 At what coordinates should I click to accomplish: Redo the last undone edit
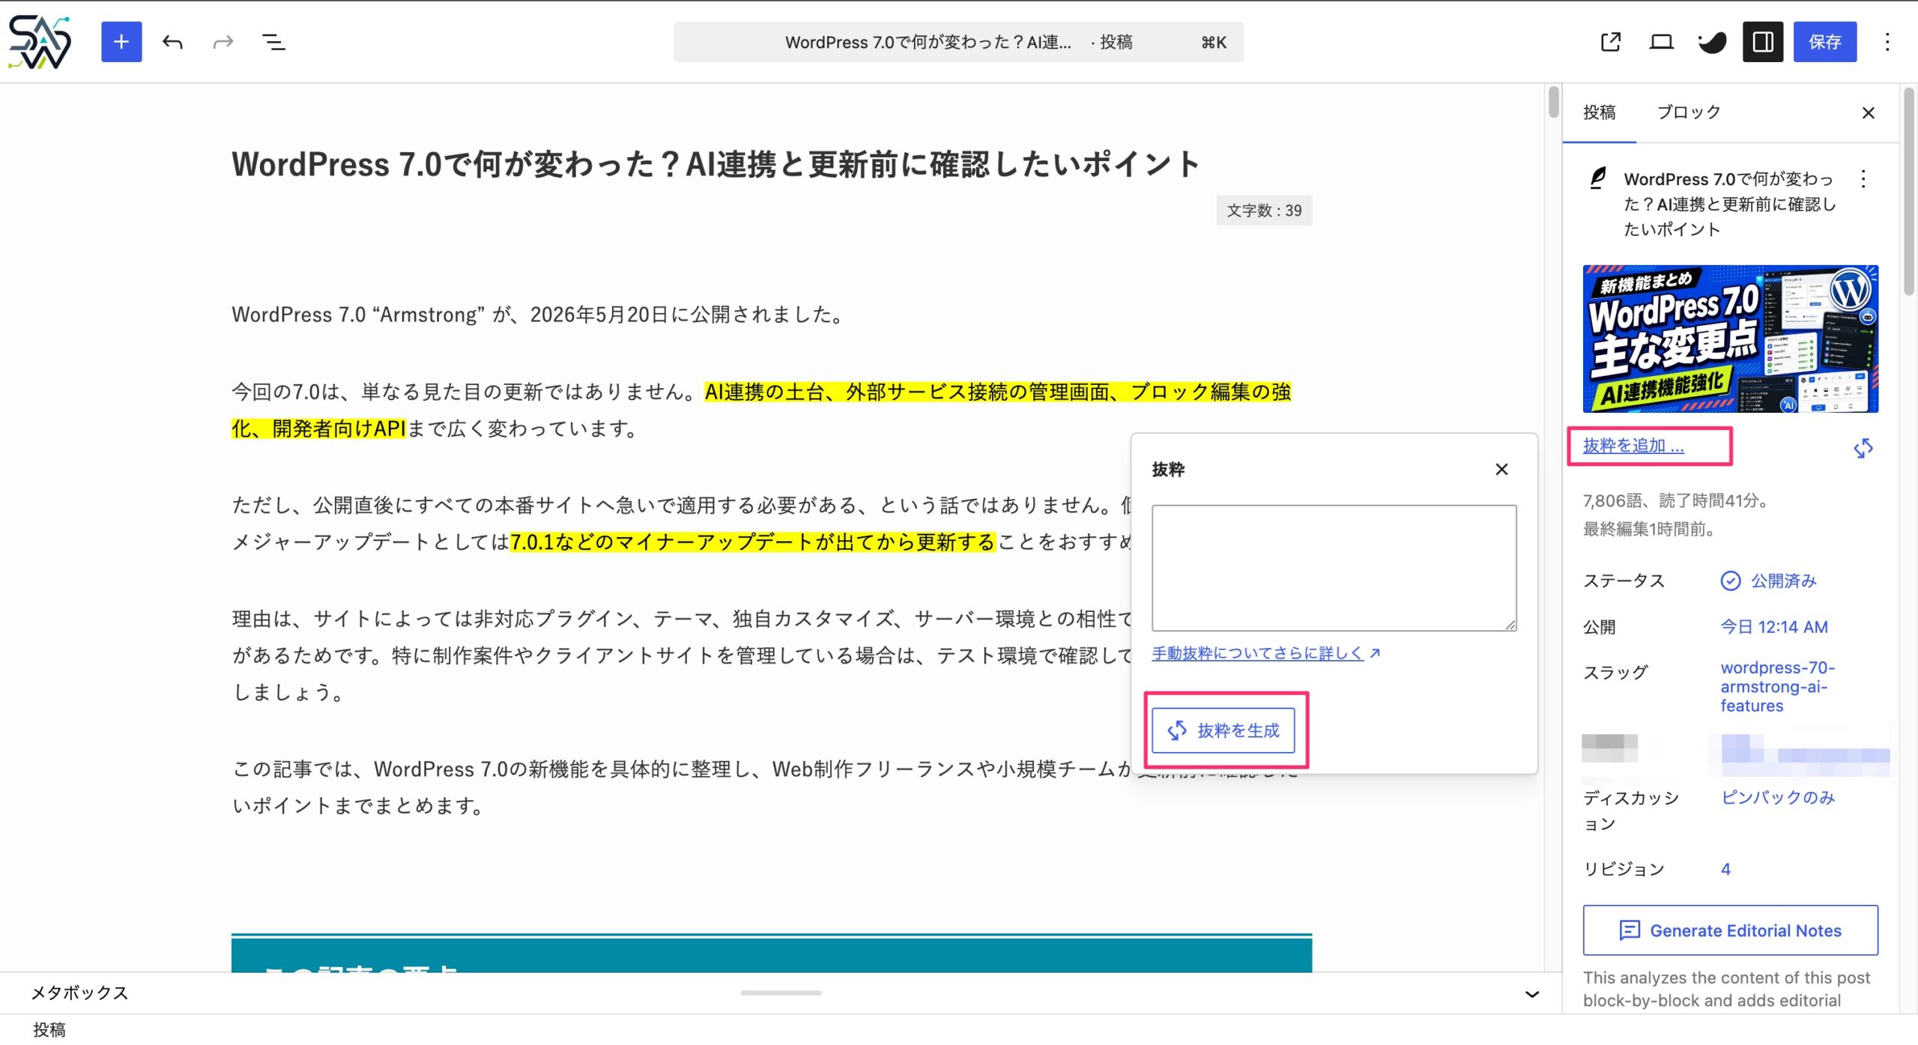pyautogui.click(x=223, y=42)
